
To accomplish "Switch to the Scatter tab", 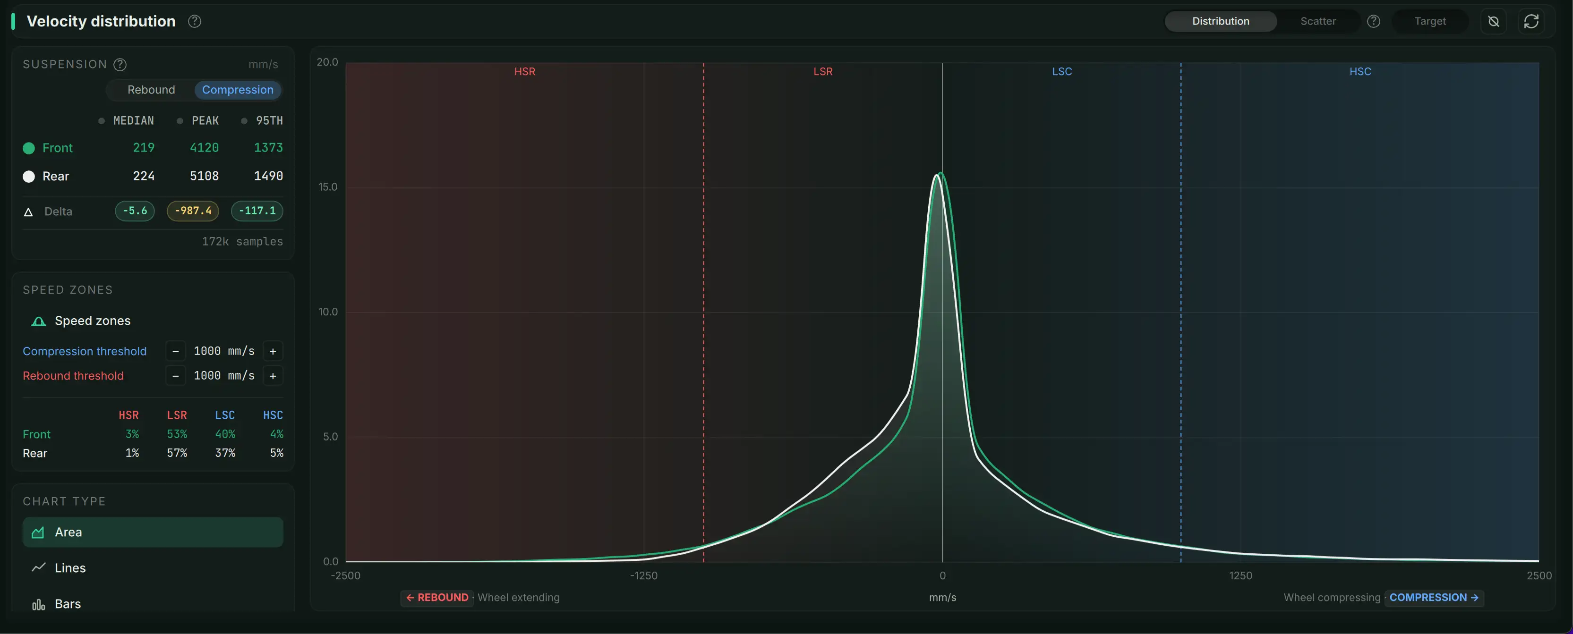I will click(x=1318, y=21).
